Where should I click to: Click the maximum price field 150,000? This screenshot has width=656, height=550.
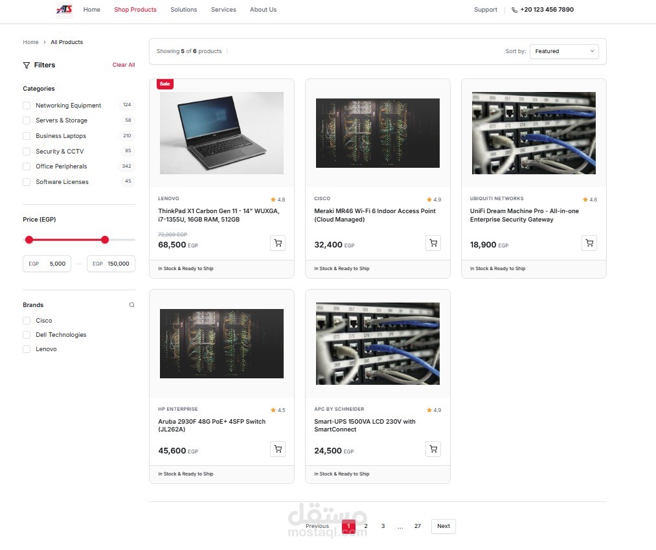(111, 264)
